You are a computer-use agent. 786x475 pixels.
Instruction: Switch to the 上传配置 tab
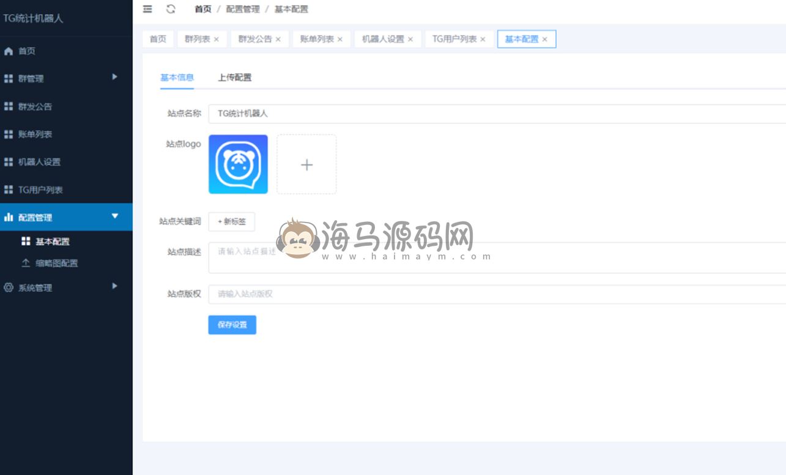(234, 78)
